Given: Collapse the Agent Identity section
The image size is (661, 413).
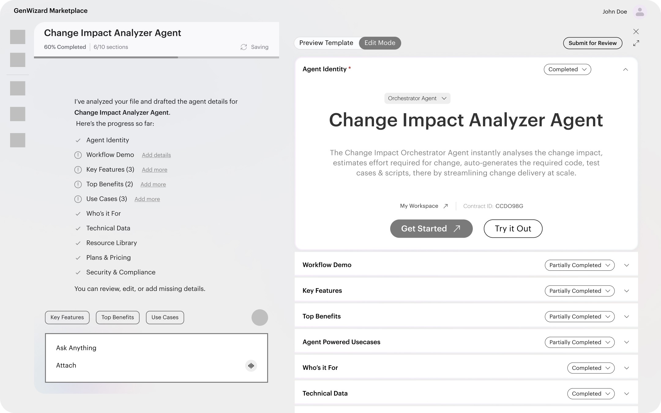Looking at the screenshot, I should point(626,69).
